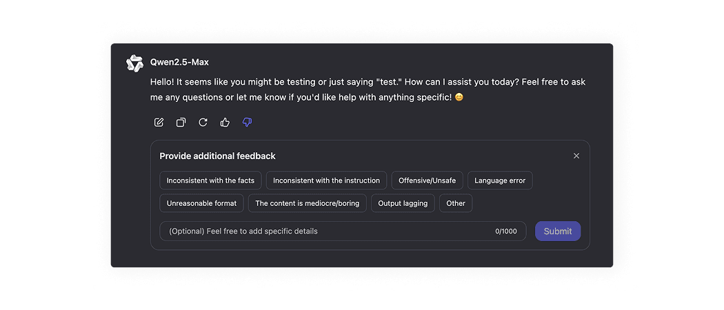Choose 'Output lagging' feedback reason

point(403,203)
